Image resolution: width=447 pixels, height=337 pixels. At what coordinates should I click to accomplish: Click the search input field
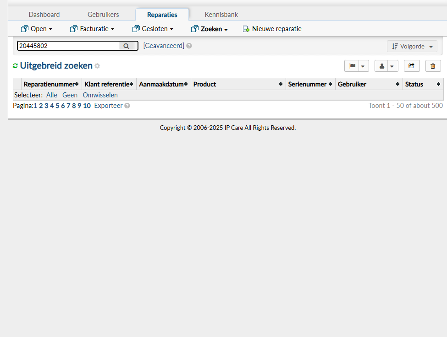coord(68,46)
